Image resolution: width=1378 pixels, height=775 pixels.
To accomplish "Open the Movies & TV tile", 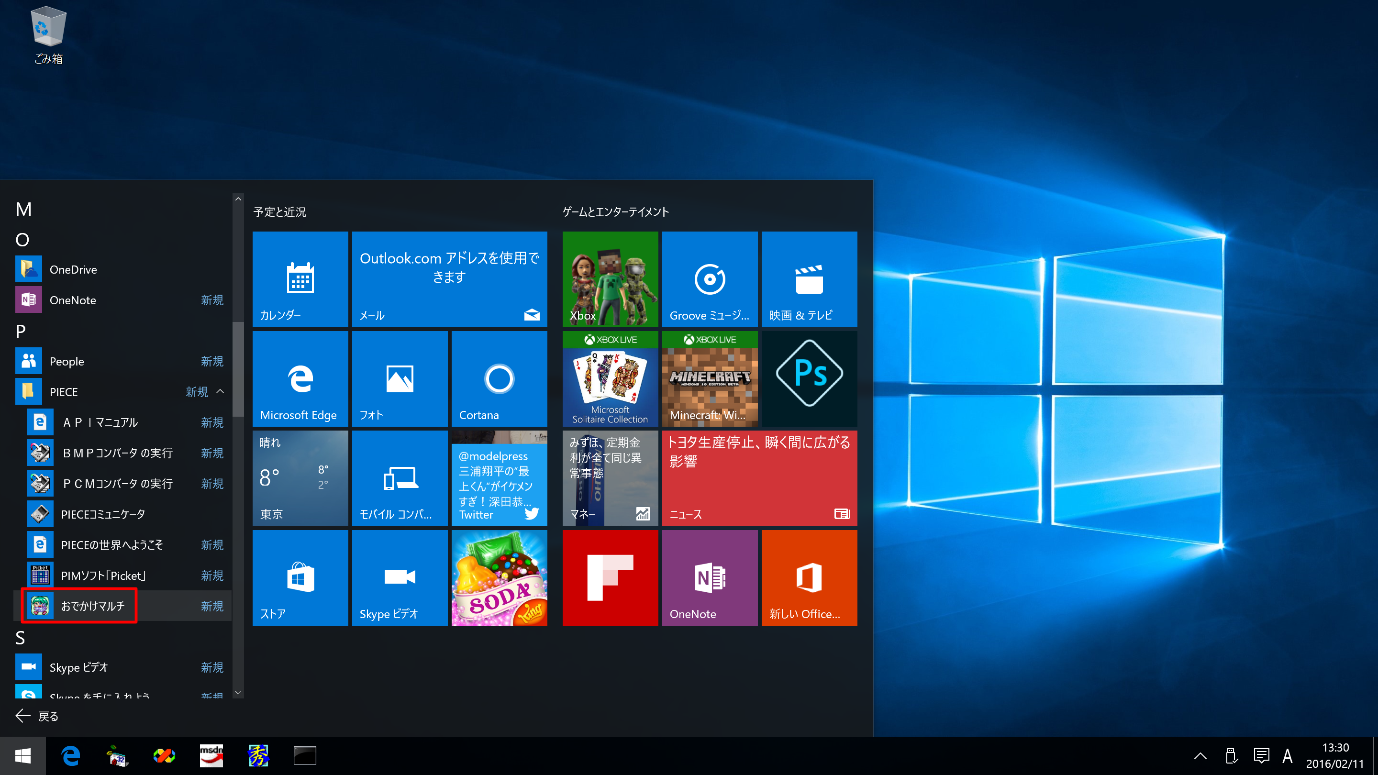I will (809, 278).
